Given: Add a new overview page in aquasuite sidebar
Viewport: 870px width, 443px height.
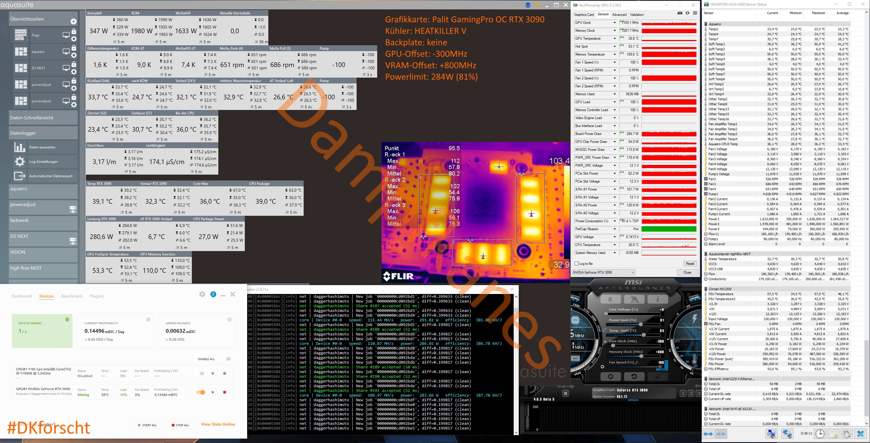Looking at the screenshot, I should click(73, 21).
